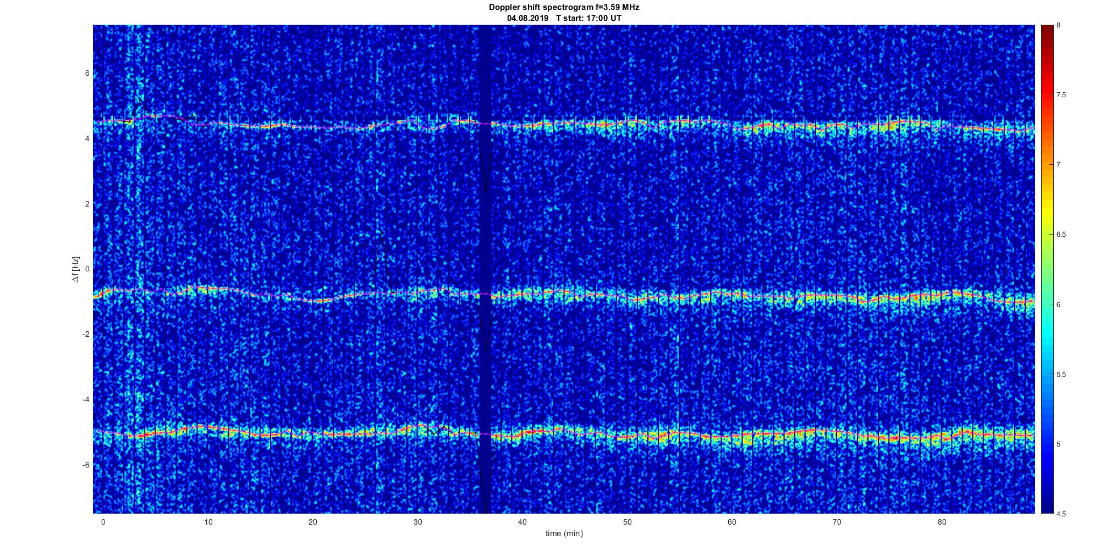Click the 'Δf [Hz]' y-axis label
1100x551 pixels.
75,269
